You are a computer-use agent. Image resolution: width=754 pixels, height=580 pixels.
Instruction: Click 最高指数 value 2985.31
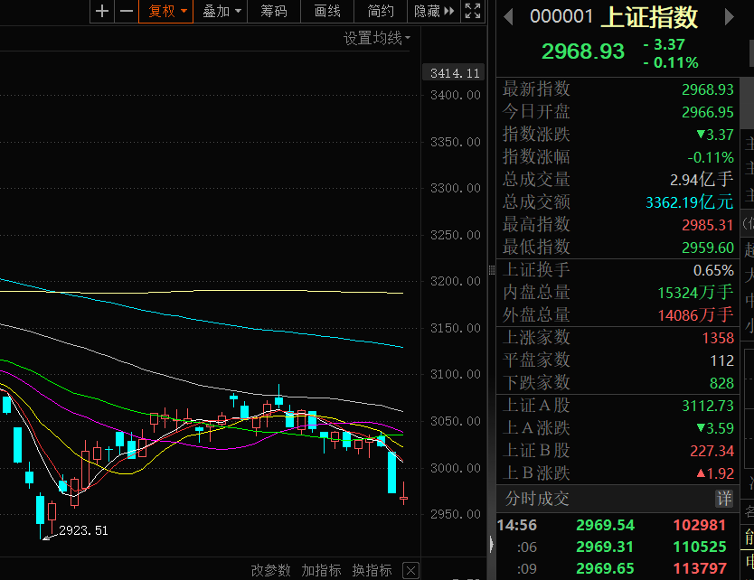707,225
